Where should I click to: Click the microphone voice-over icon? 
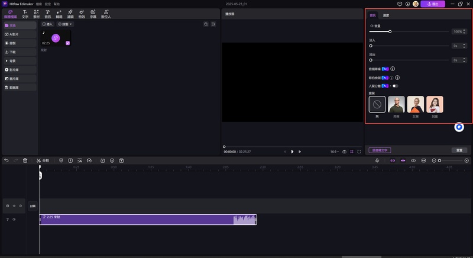(377, 160)
